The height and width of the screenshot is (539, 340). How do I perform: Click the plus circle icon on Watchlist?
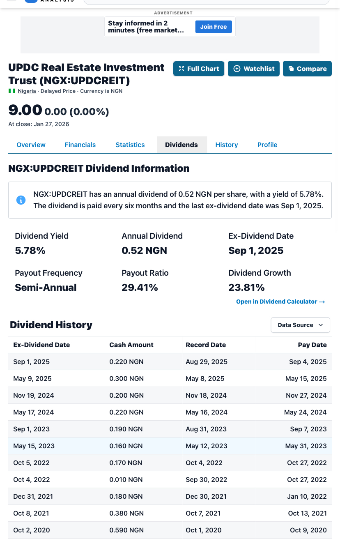(237, 69)
